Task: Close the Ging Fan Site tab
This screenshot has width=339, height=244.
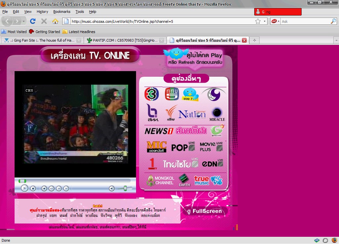Action: 79,40
